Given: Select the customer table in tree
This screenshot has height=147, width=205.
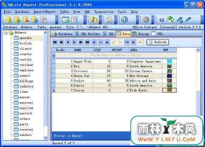Looking at the screenshot, I should click(x=26, y=65).
